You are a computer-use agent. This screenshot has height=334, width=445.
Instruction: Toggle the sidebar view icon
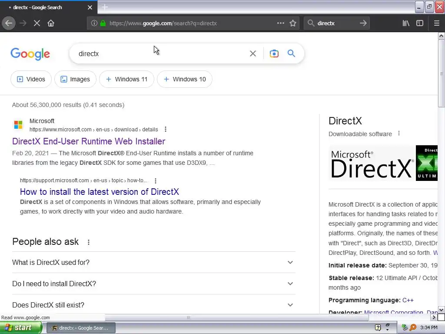pos(420,23)
